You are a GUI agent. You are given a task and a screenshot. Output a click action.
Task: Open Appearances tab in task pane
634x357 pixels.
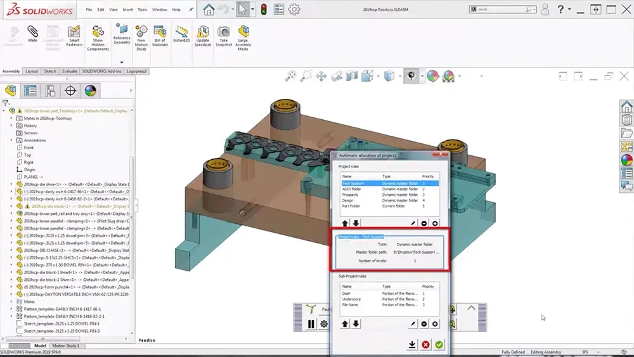(627, 160)
